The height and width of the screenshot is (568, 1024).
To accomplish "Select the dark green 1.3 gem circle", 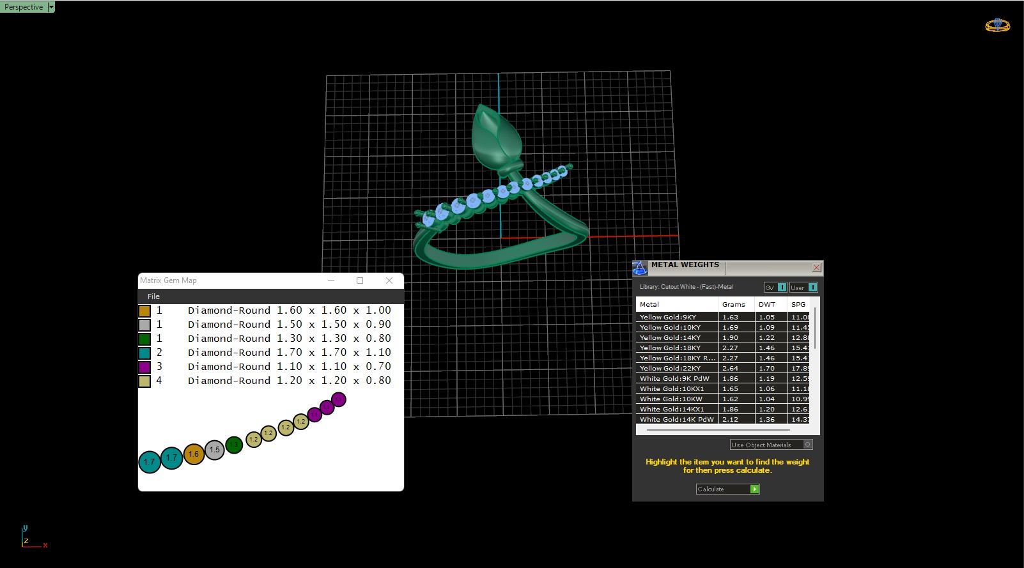I will coord(234,445).
